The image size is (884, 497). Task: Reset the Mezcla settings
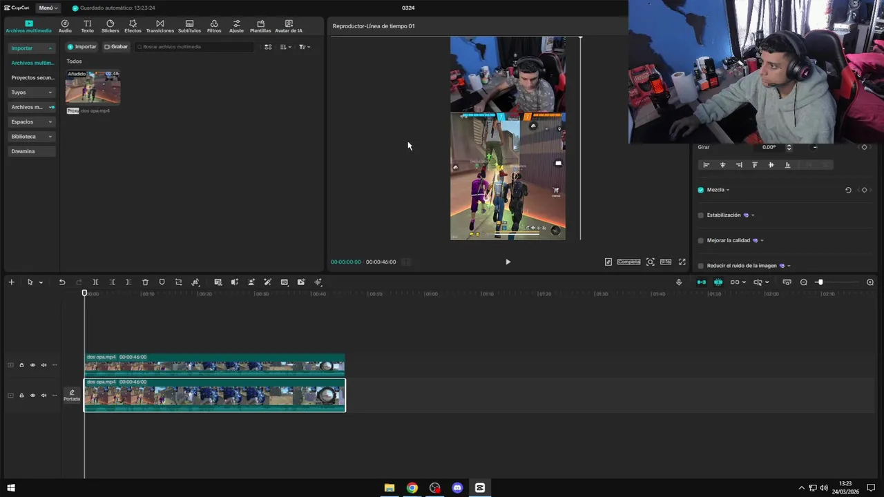pyautogui.click(x=848, y=190)
